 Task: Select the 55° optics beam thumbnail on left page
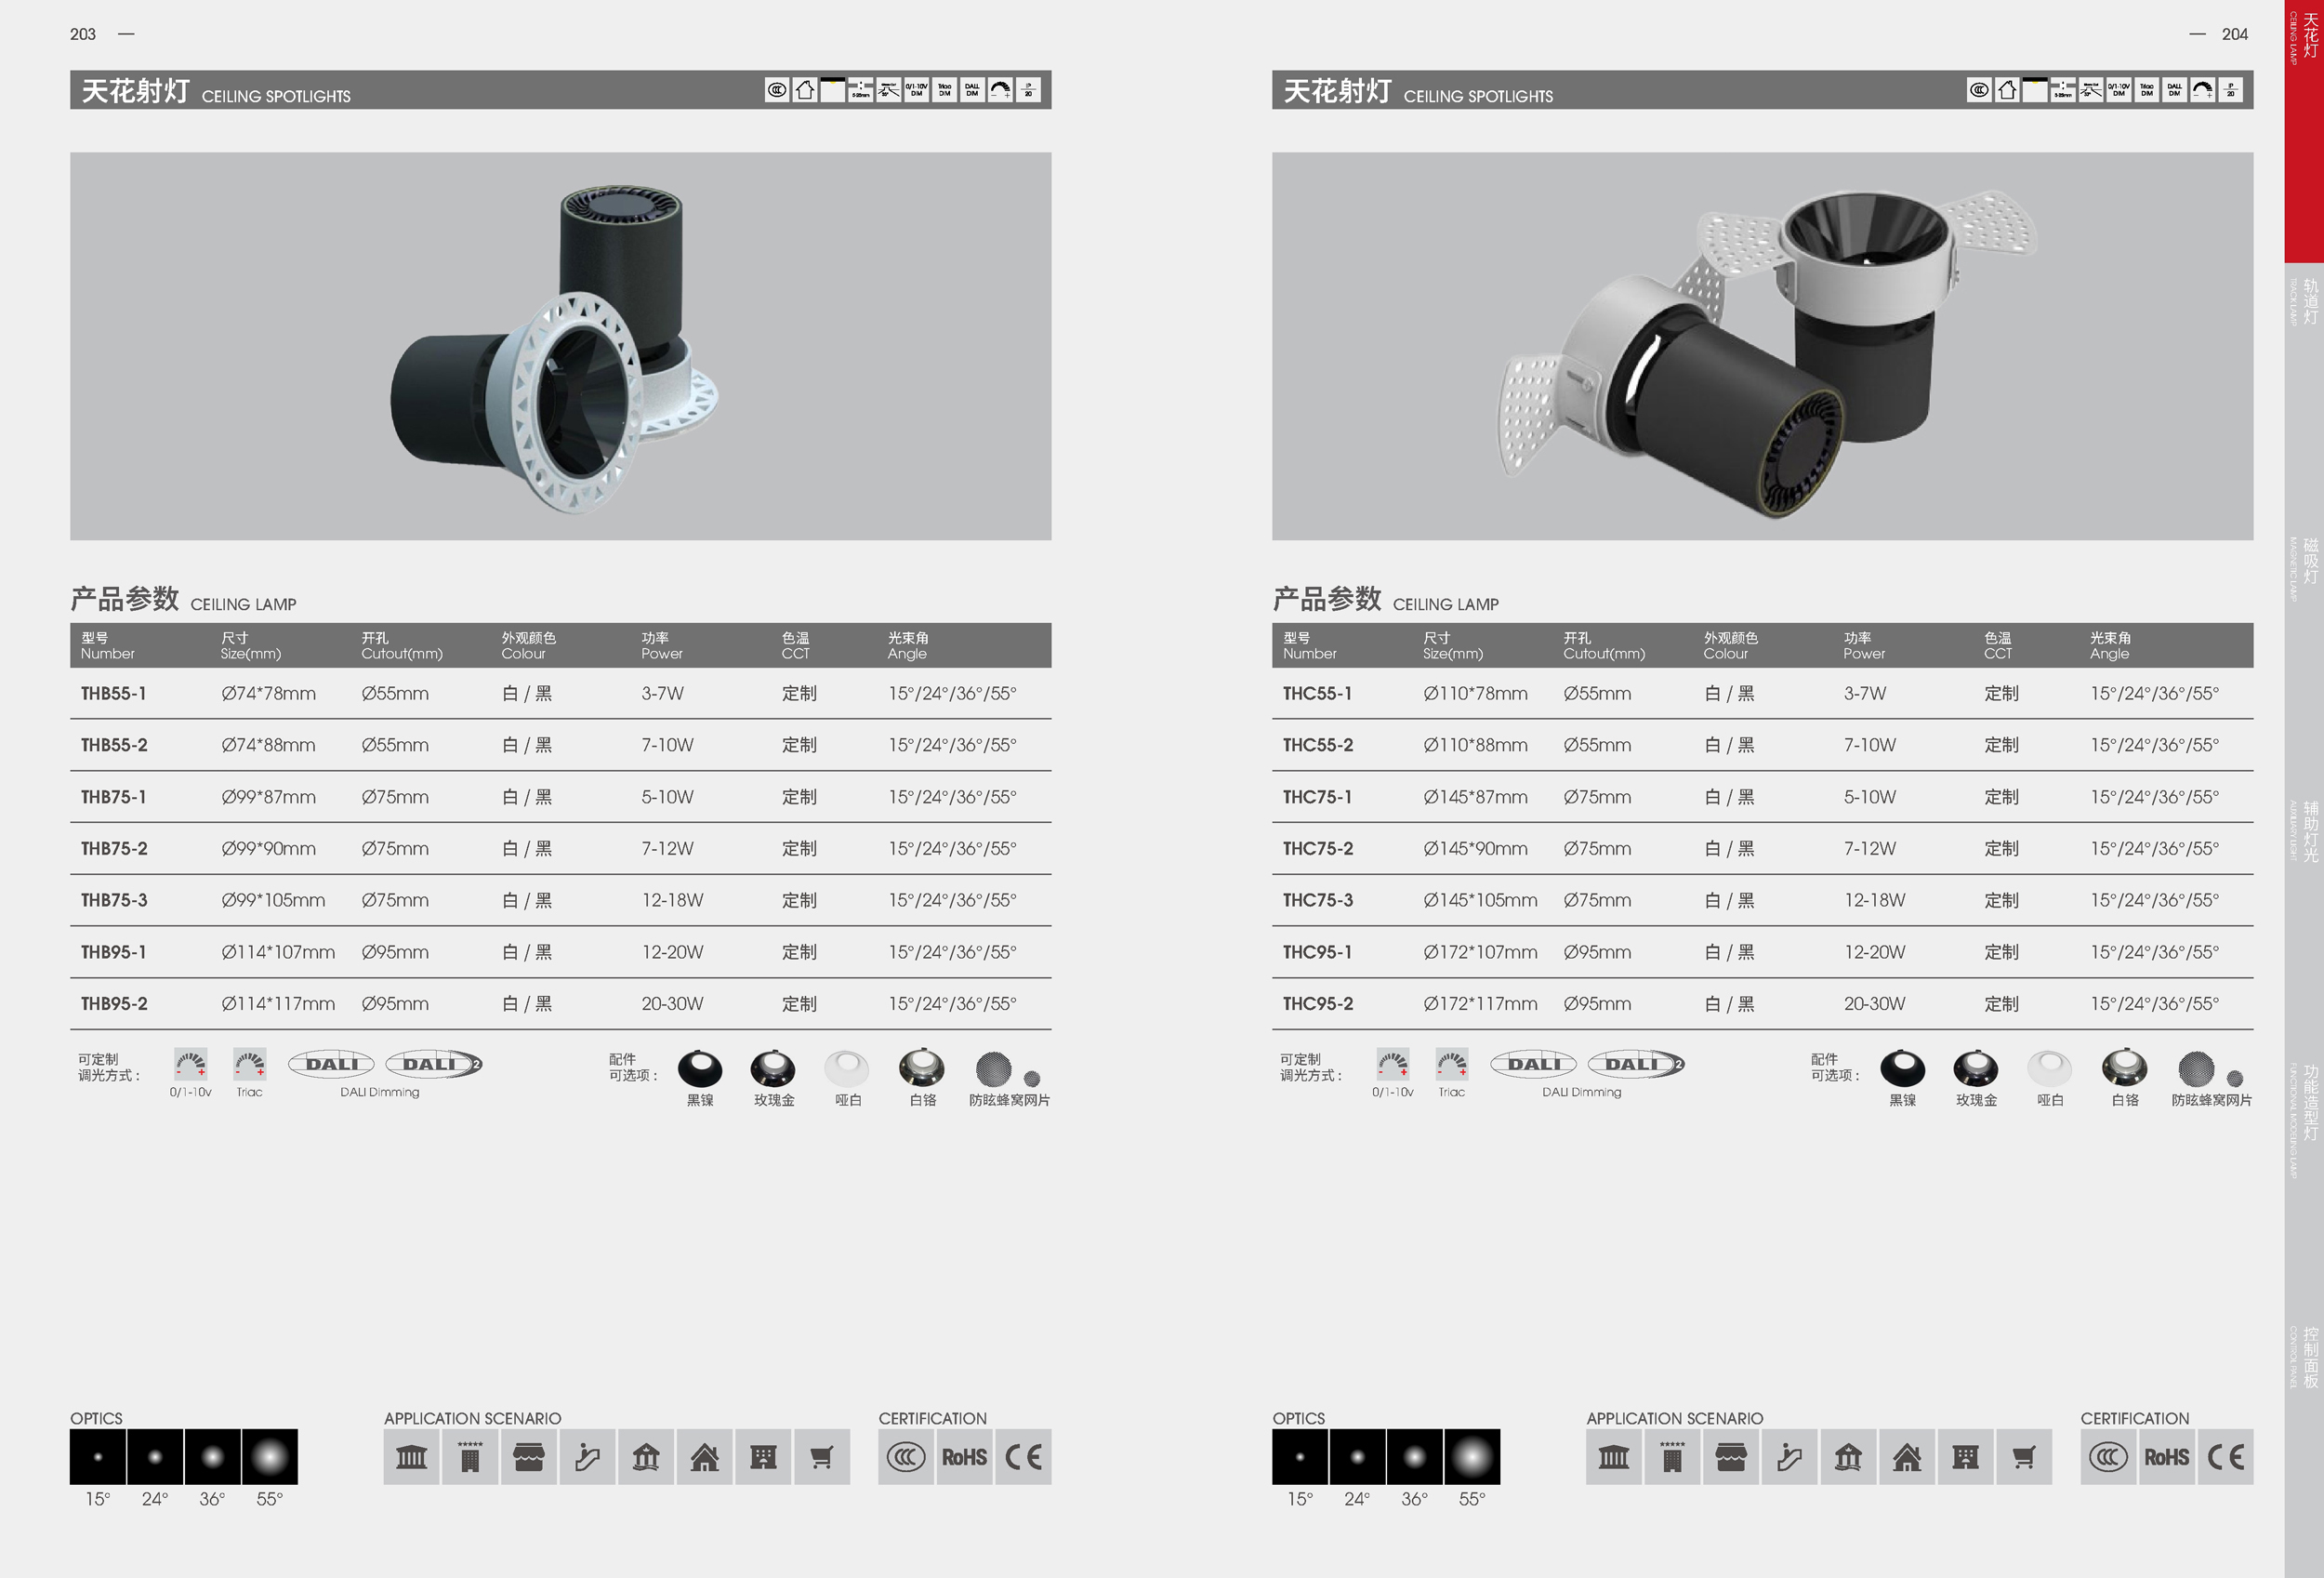click(x=269, y=1457)
